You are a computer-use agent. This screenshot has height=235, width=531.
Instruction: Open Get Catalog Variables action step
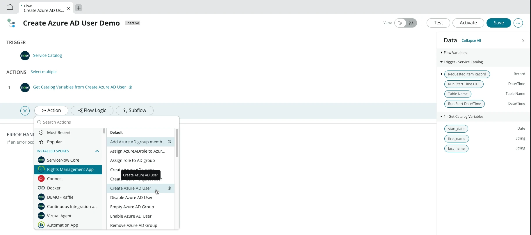[79, 87]
